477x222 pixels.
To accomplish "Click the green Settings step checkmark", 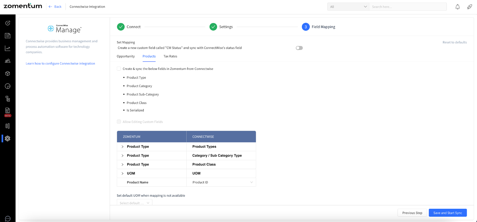I will click(x=213, y=27).
